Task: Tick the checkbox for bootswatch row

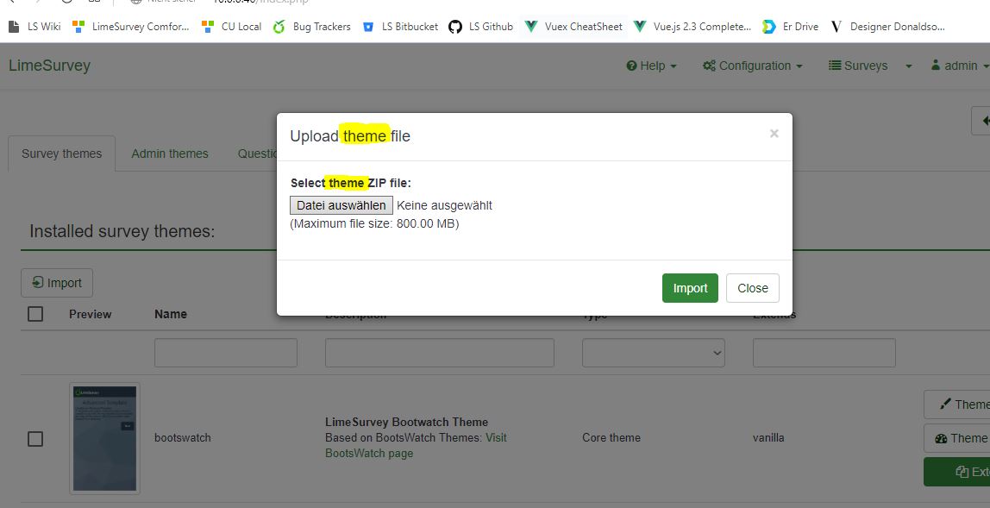Action: (x=35, y=438)
